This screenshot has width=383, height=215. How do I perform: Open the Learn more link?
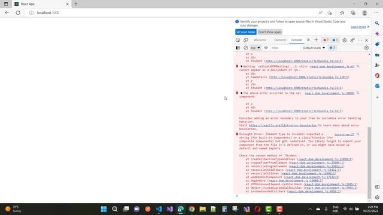[x=358, y=27]
